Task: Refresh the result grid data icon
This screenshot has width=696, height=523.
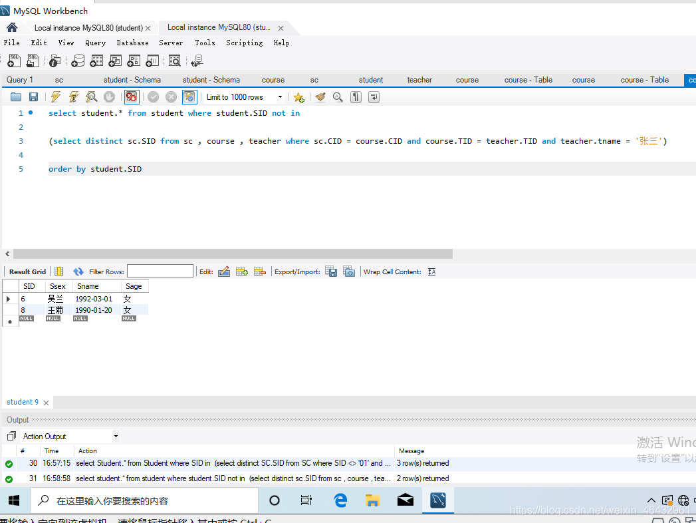Action: pos(78,271)
